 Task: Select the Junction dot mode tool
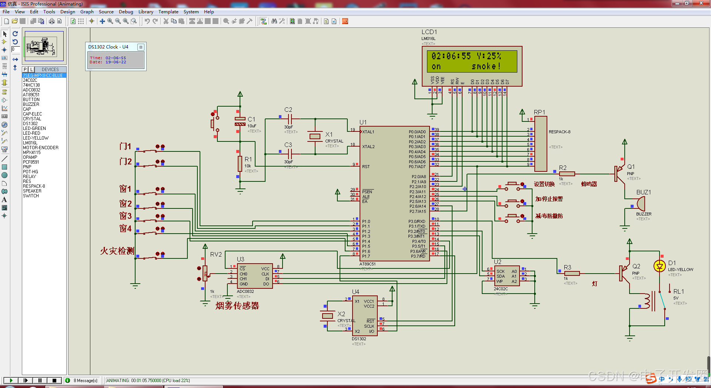click(4, 50)
